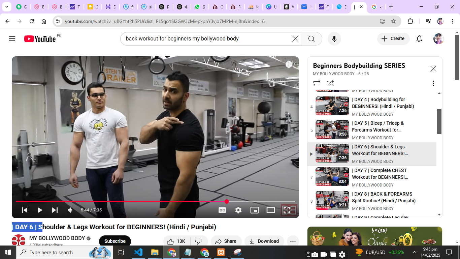The width and height of the screenshot is (460, 259).
Task: Click the Share button
Action: pos(226,241)
